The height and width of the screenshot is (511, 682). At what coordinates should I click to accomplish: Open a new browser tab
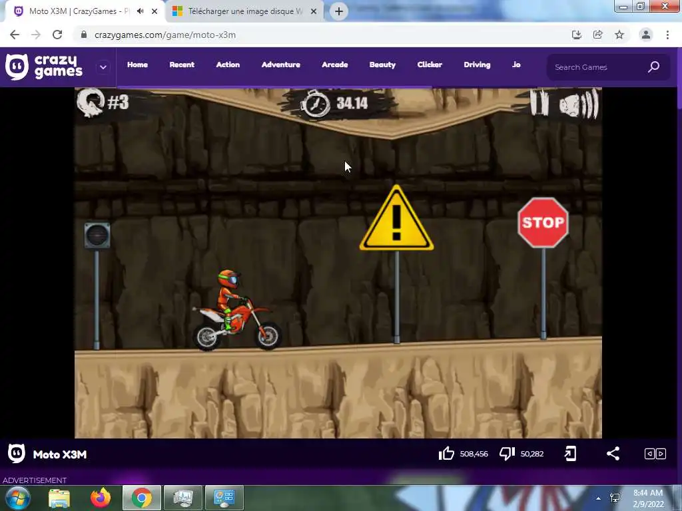(x=339, y=11)
